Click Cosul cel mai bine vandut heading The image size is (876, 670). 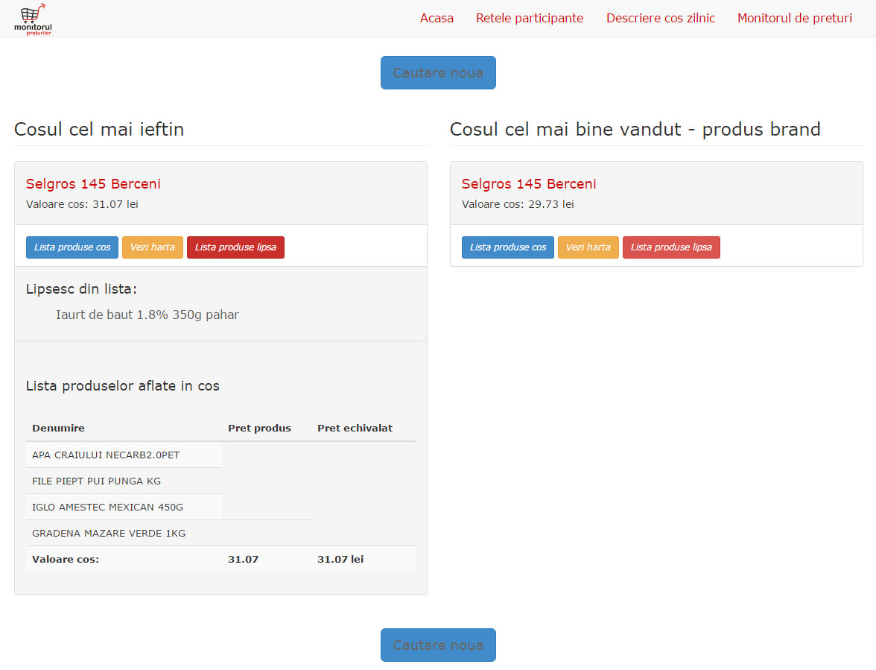click(x=635, y=129)
